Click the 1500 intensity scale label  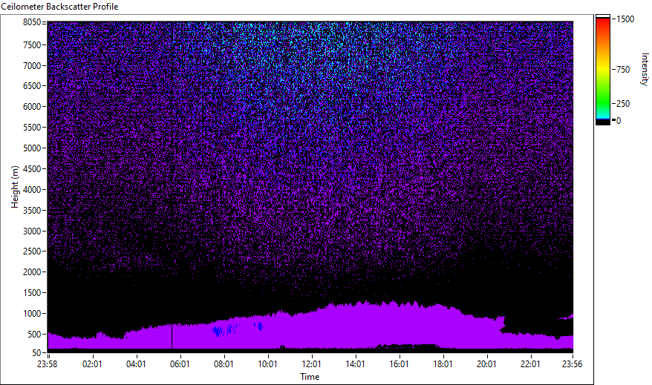tap(625, 19)
